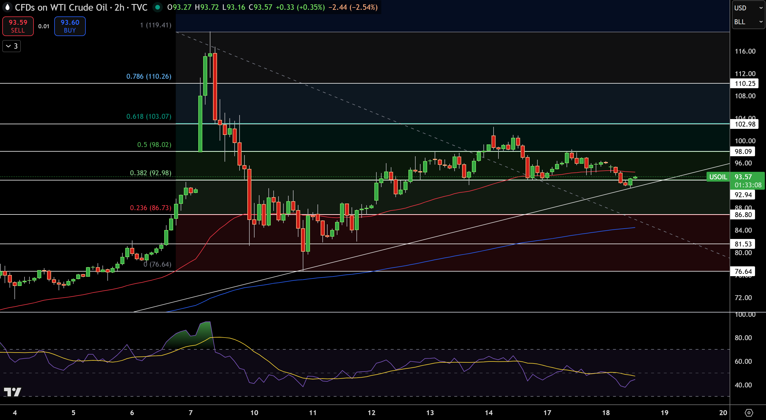Click the 76.64 price axis label
Screen dimensions: 766x420
743,272
